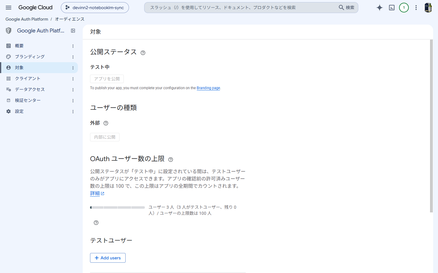438x273 pixels.
Task: Click the Add users button
Action: tap(108, 258)
